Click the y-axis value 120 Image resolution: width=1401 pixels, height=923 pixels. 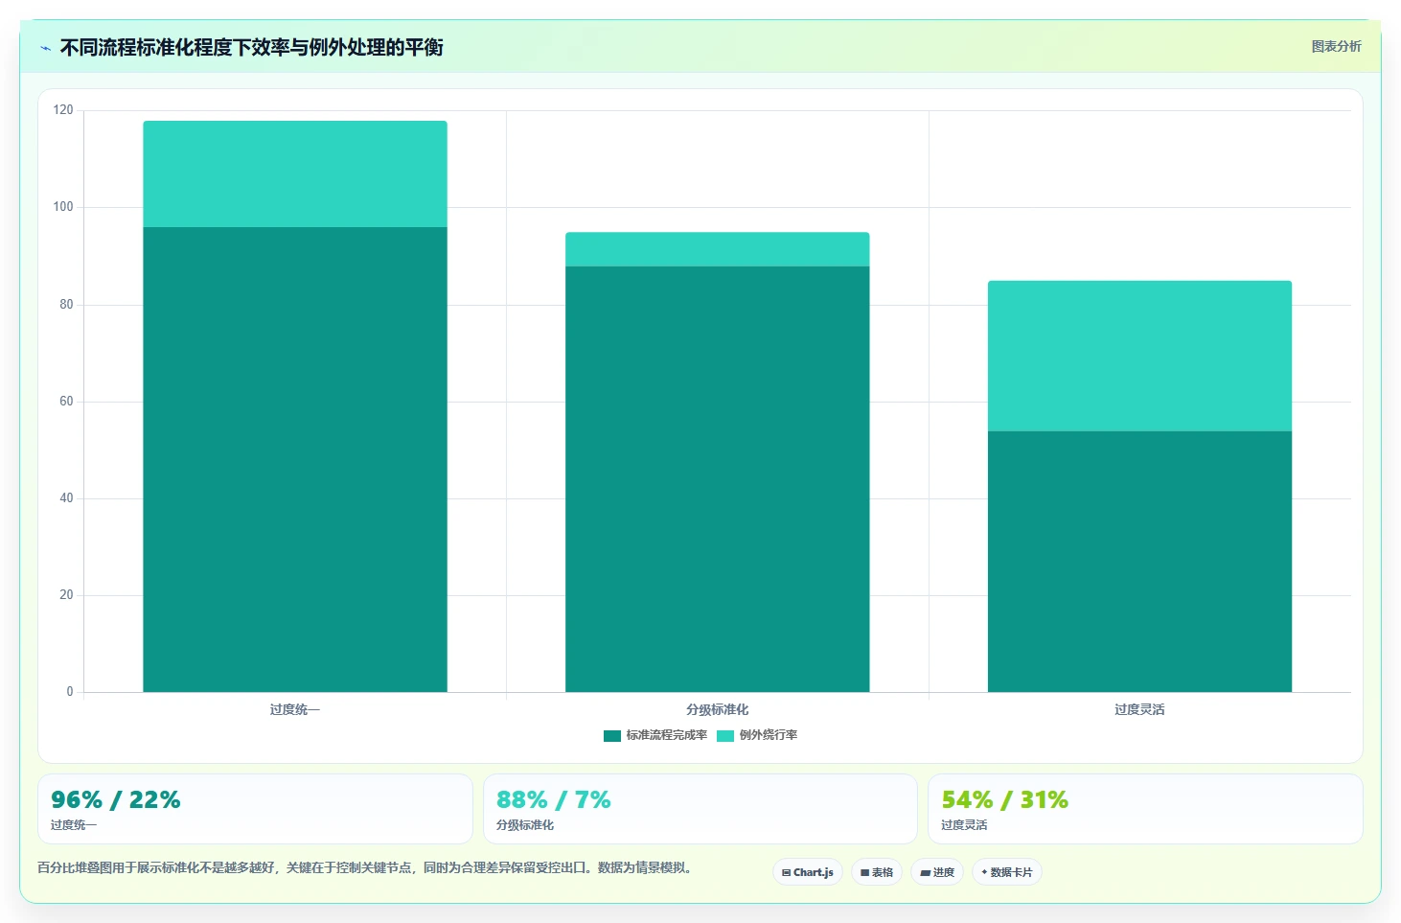click(63, 110)
